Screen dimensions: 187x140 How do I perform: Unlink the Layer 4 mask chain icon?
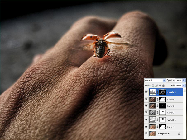point(157,99)
